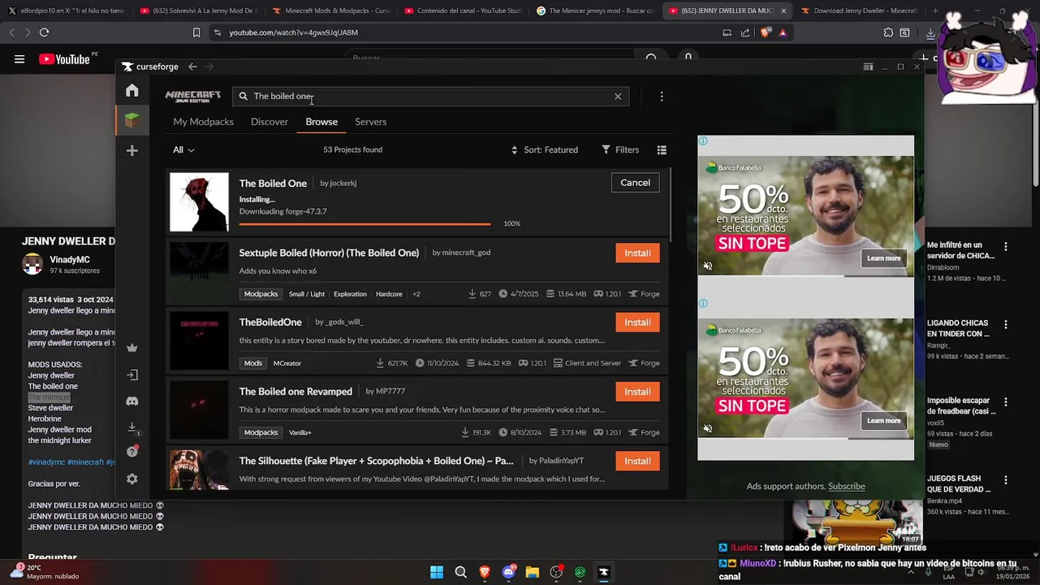Open the crown premium icon in CurseForge sidebar
The image size is (1040, 585).
coord(132,348)
